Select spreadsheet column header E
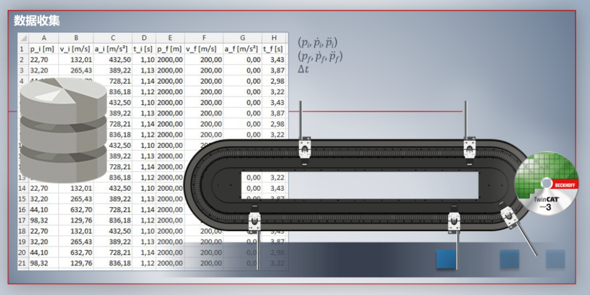The width and height of the screenshot is (590, 295). (170, 38)
